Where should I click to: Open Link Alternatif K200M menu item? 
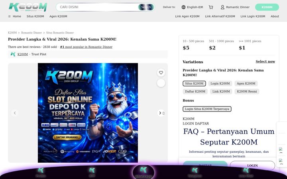point(220,16)
